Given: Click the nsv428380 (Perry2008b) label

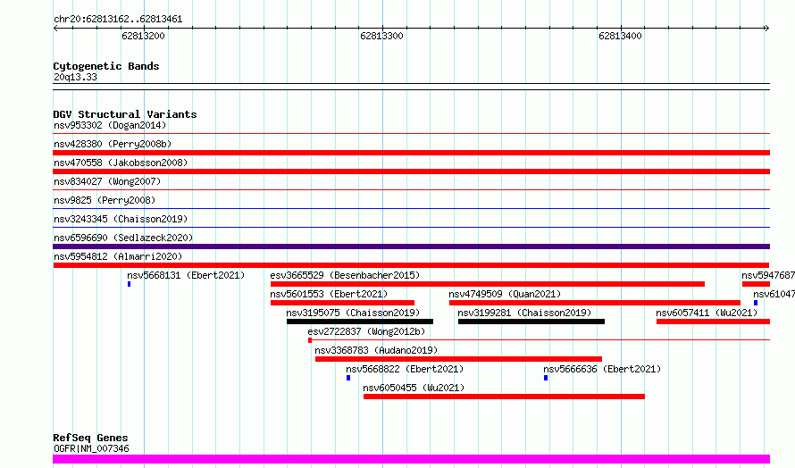Looking at the screenshot, I should tap(113, 144).
